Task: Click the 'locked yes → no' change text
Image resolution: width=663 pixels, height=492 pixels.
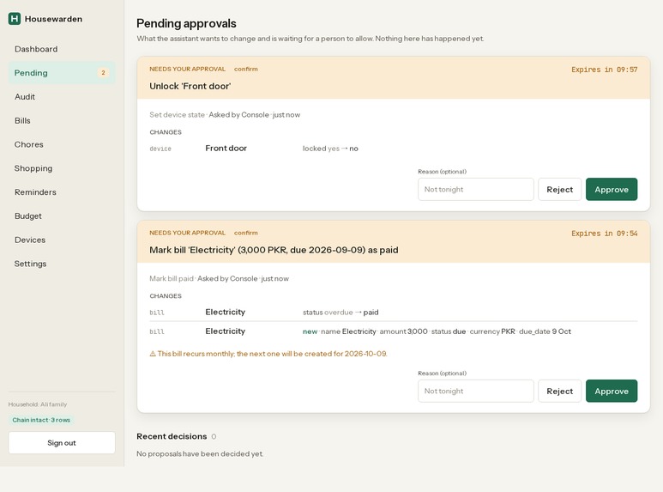Action: pos(330,149)
